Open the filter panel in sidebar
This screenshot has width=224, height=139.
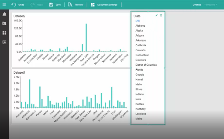[4, 42]
